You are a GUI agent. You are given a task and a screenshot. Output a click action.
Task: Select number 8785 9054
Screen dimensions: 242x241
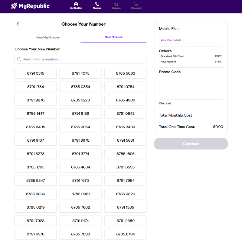(x=80, y=127)
